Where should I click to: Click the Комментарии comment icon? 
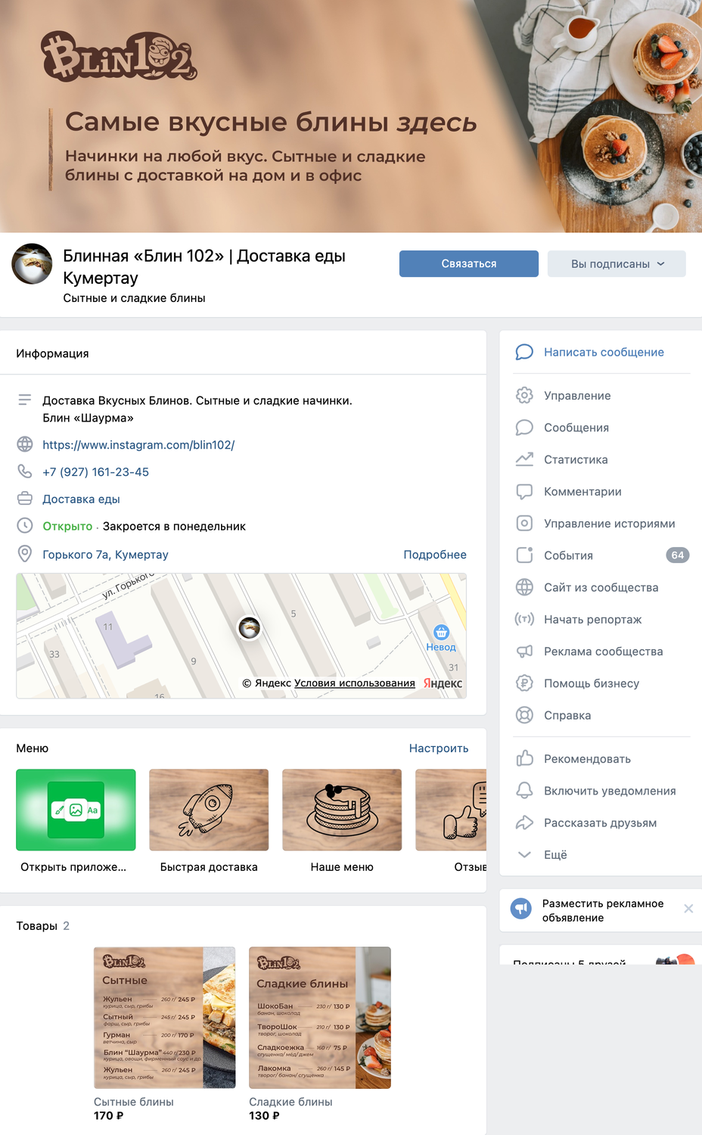coord(524,491)
